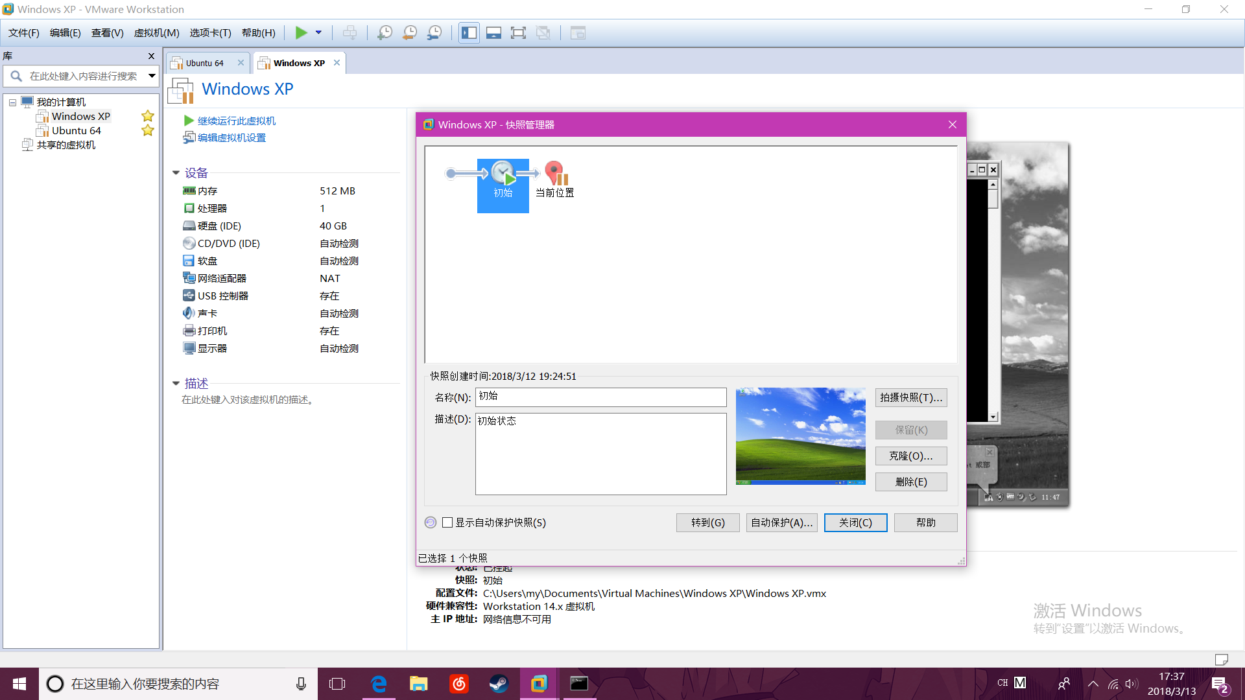
Task: Open the 帮助(H) menu
Action: 259,33
